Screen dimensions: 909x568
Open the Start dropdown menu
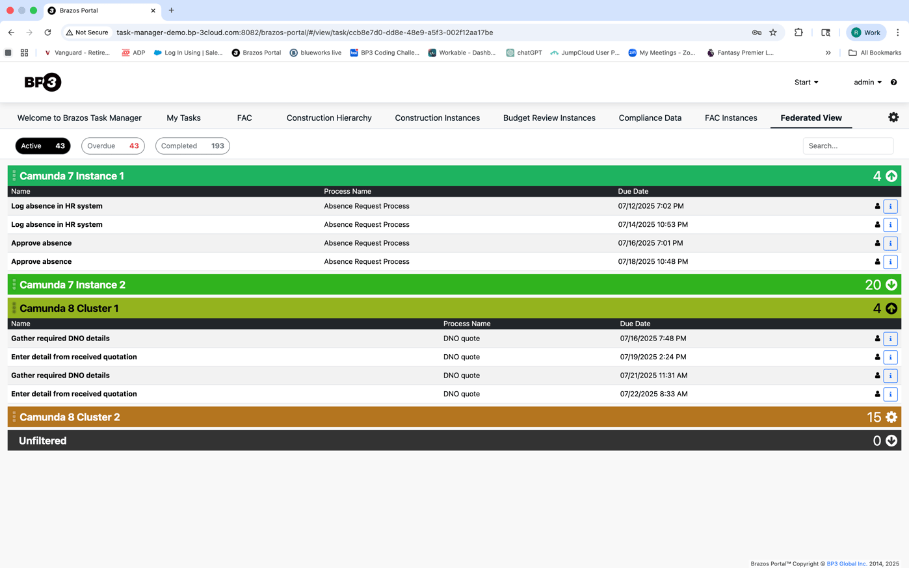click(806, 82)
